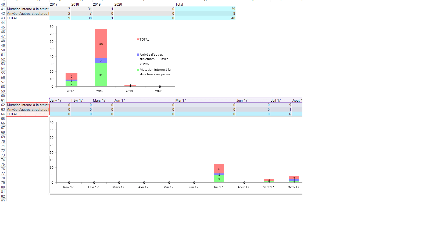The image size is (440, 228).
Task: Select the TOTAL legend label text
Action: coord(144,40)
